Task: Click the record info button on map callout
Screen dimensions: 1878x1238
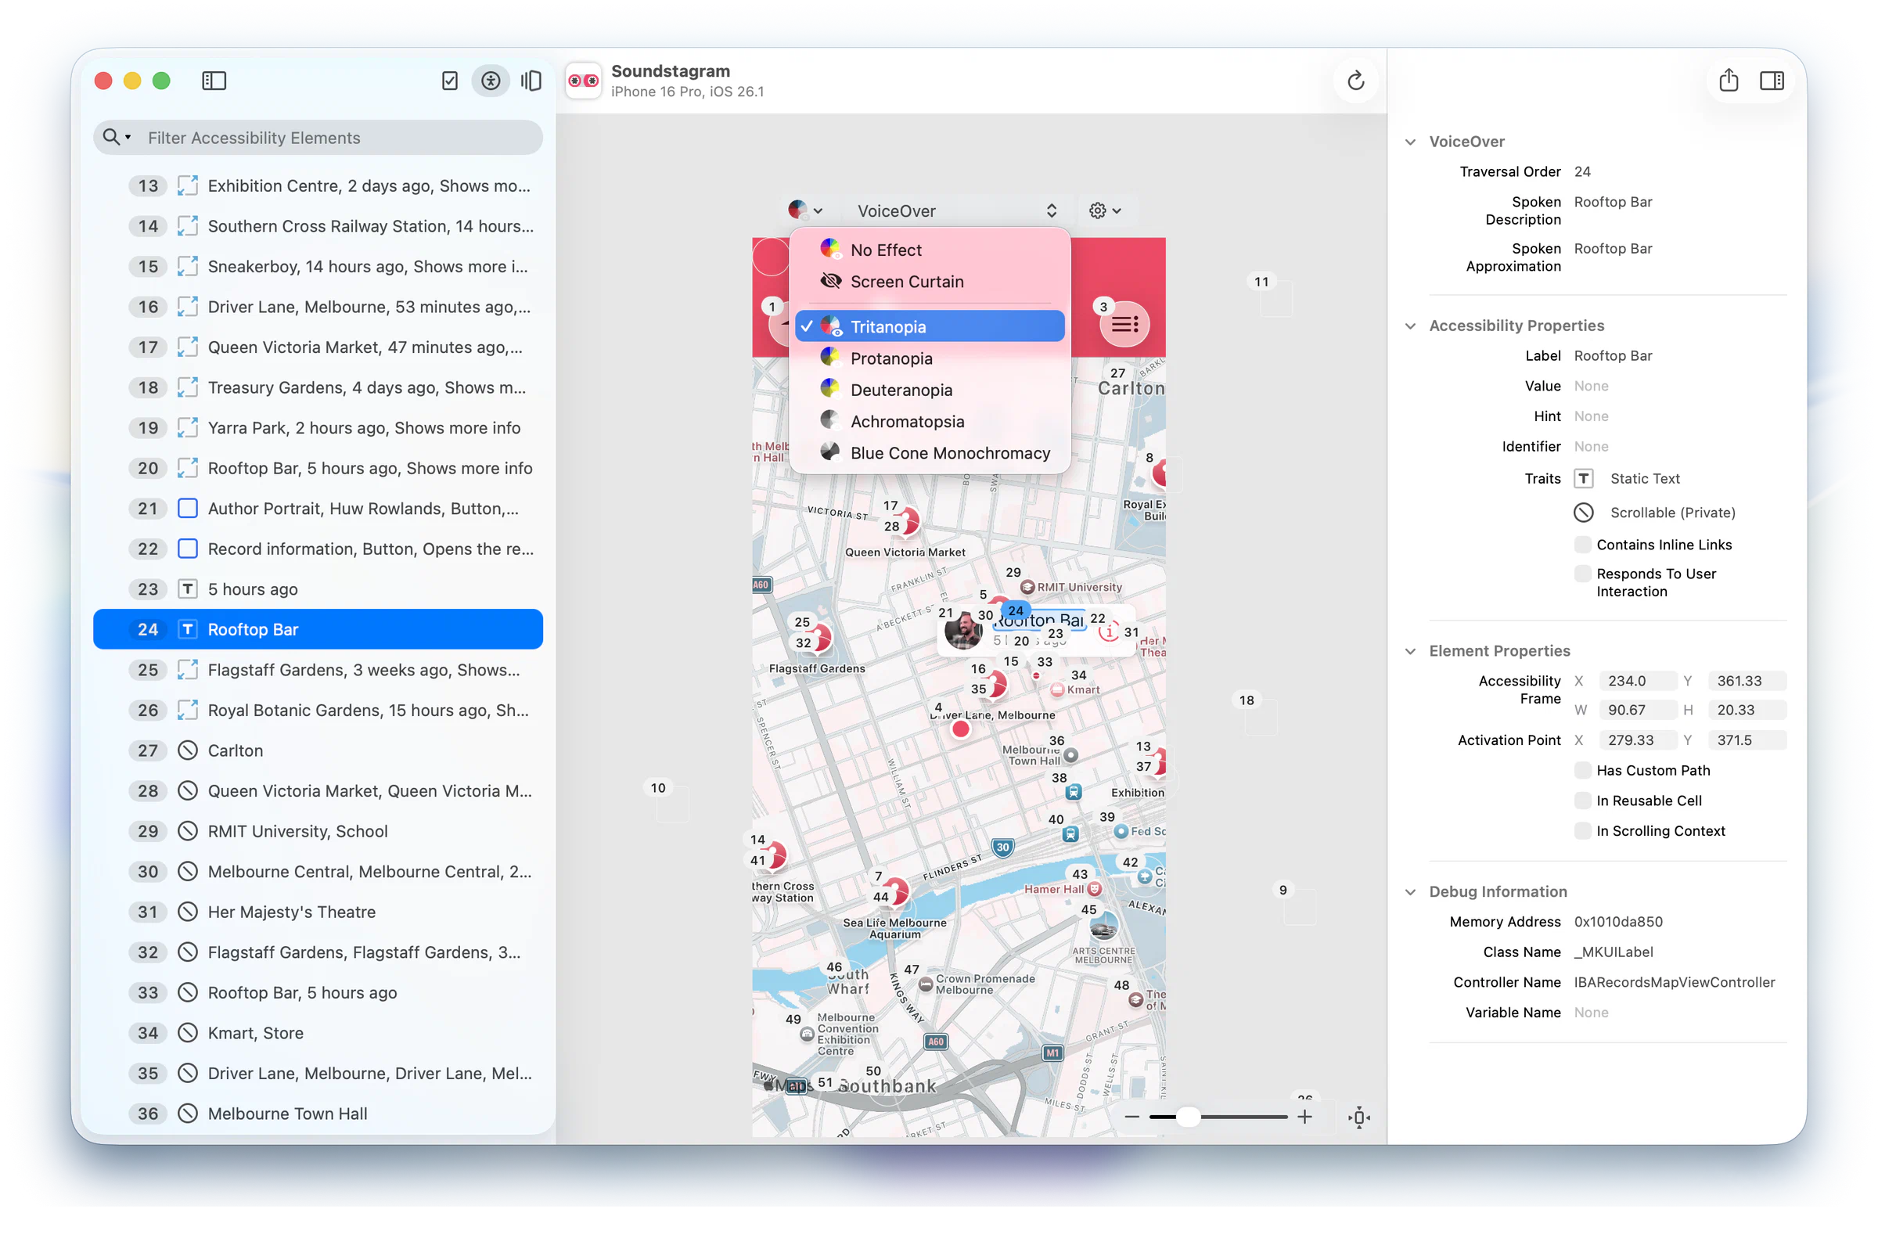Action: 1108,631
